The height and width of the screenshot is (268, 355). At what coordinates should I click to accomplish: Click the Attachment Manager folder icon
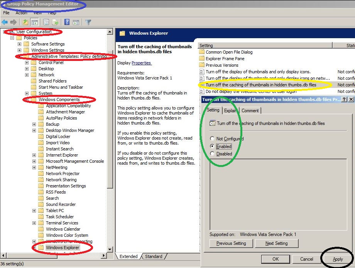pyautogui.click(x=41, y=112)
